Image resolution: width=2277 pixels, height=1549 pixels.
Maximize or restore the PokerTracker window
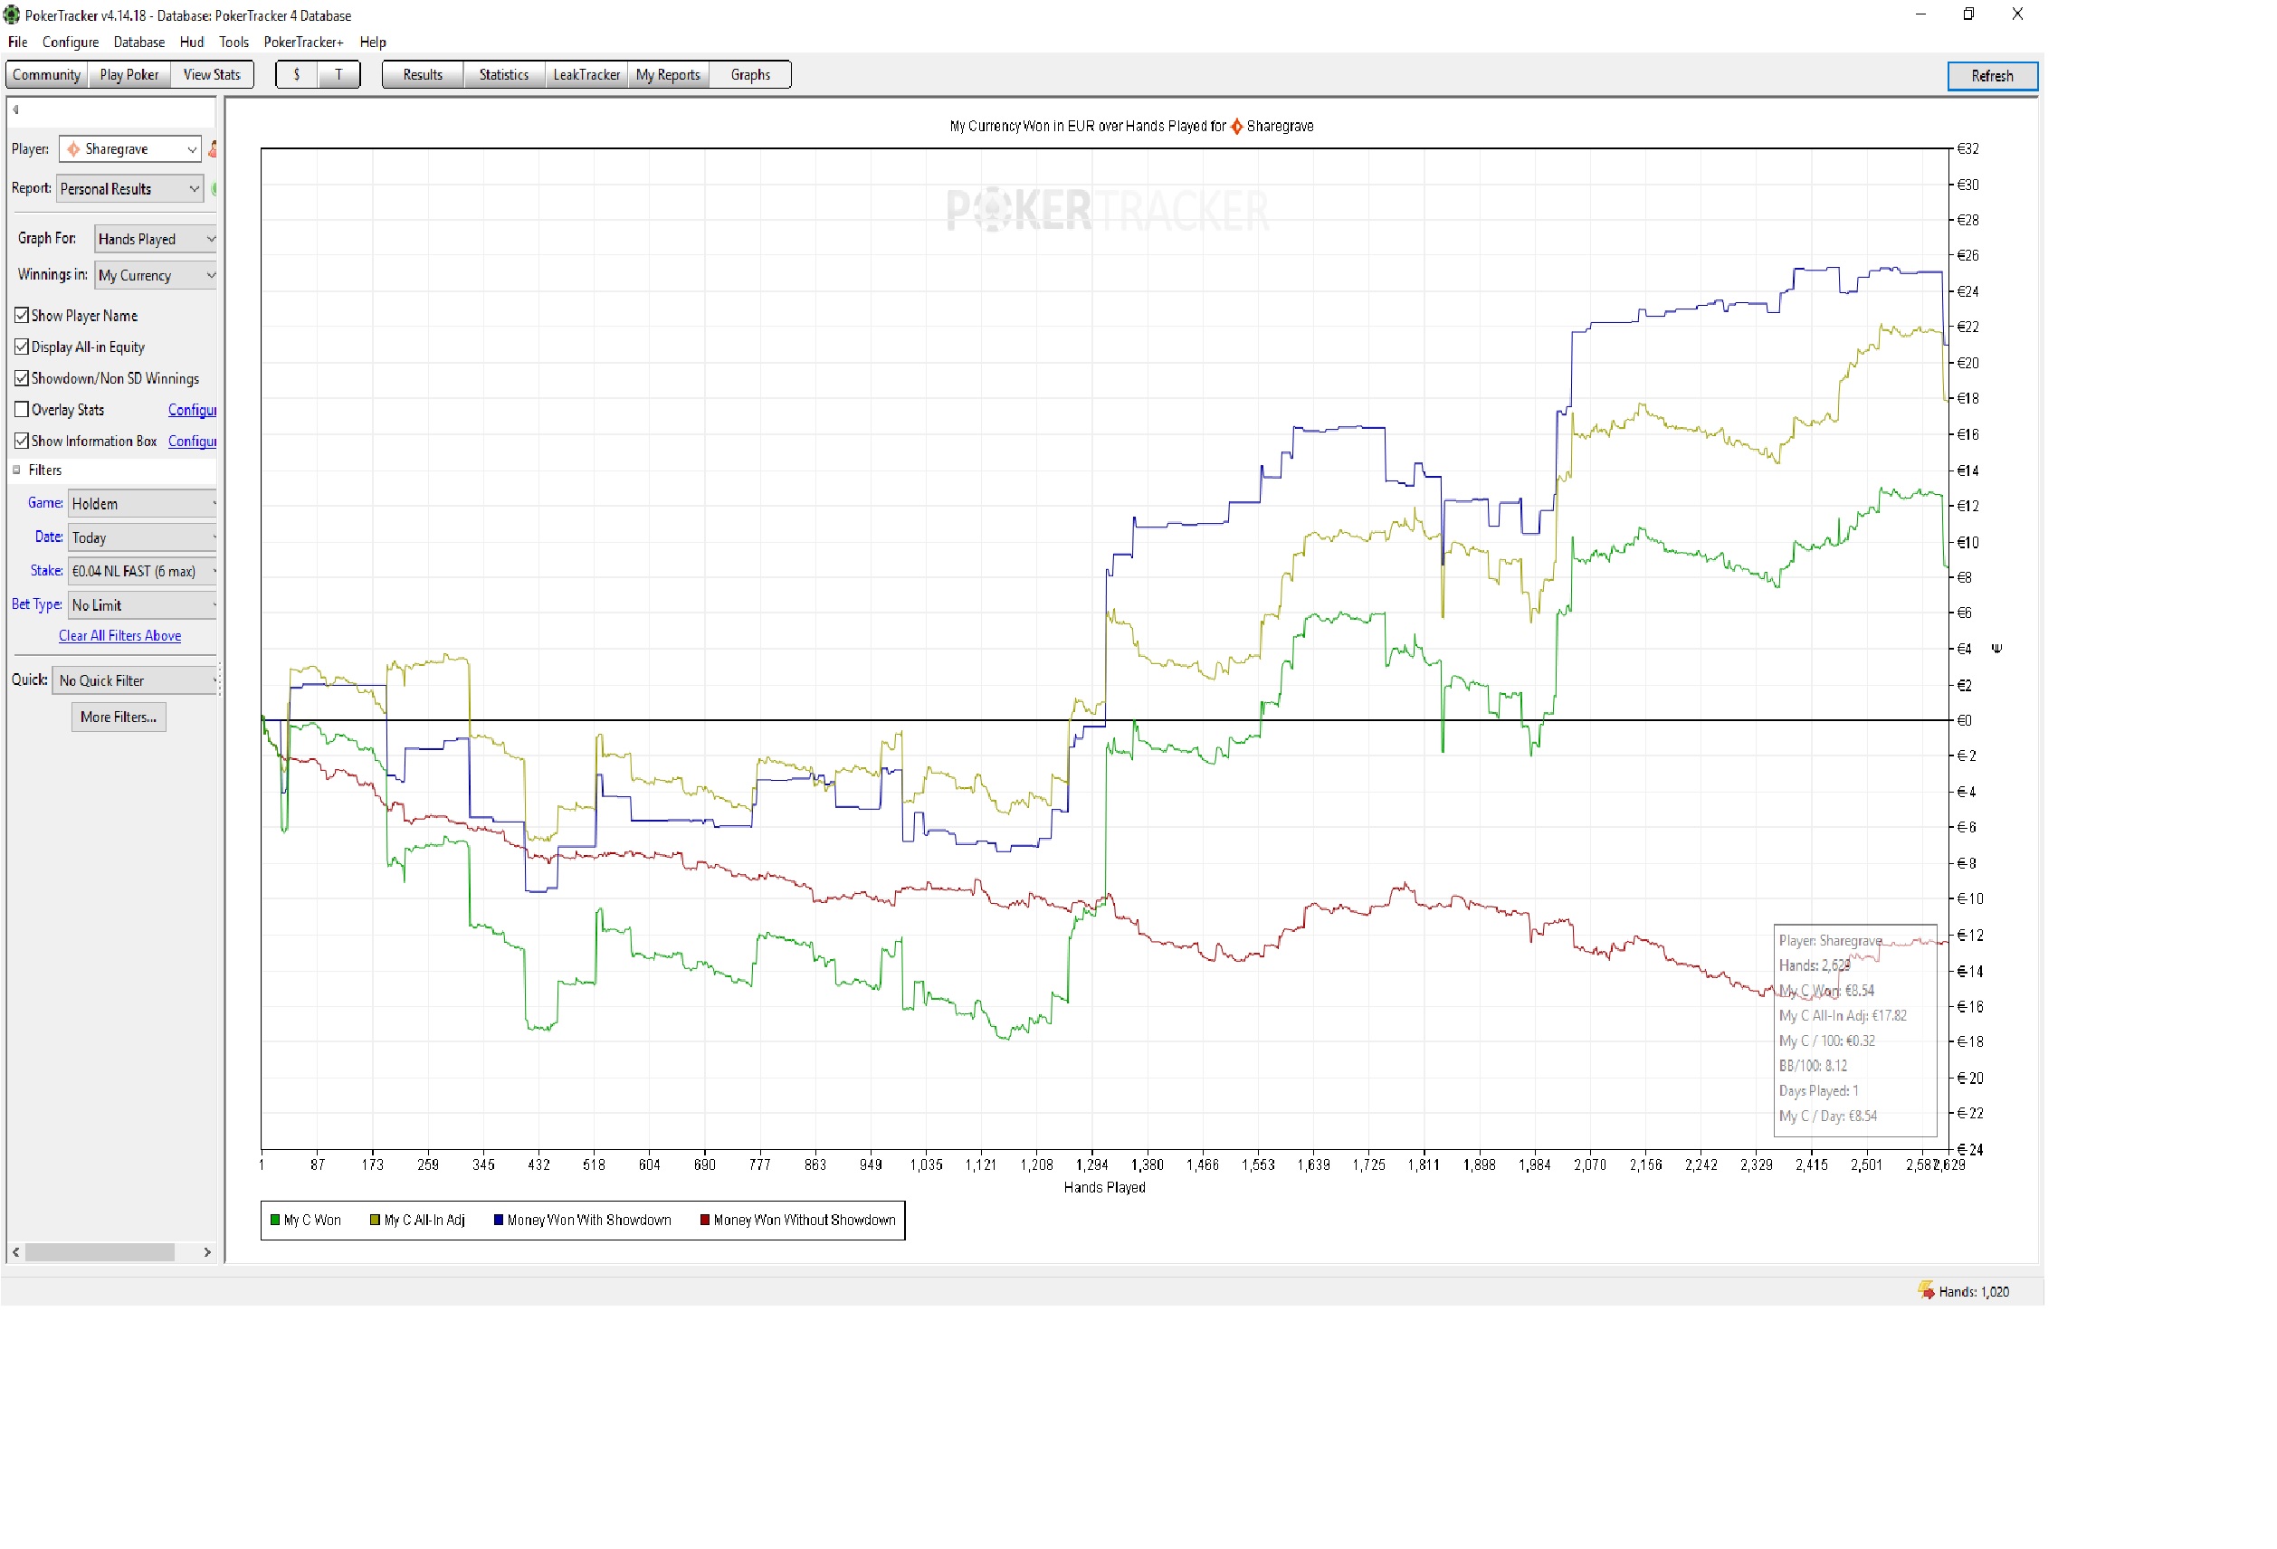pyautogui.click(x=1968, y=14)
